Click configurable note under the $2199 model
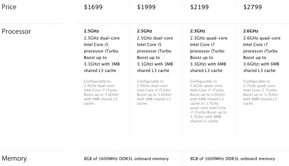 tap(208, 101)
